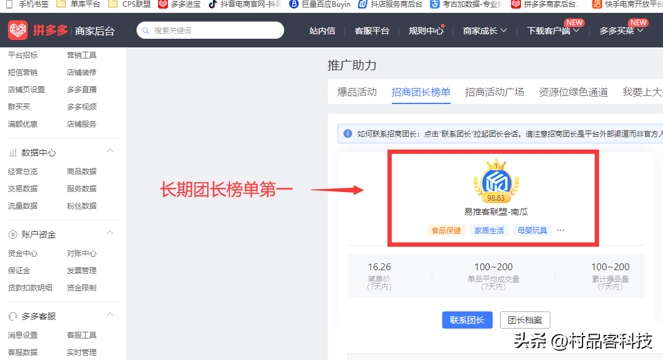
Task: Click the 联系团长 blue button
Action: [x=467, y=320]
